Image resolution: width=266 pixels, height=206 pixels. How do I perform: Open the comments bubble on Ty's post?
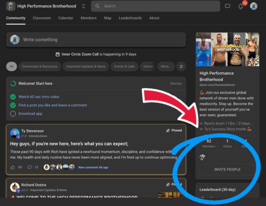(30, 167)
